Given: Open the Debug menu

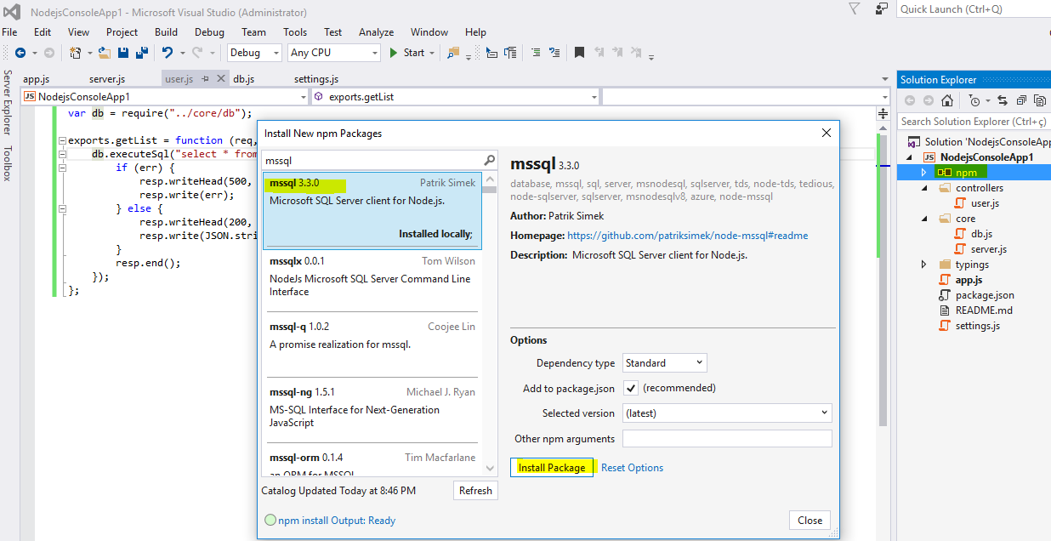Looking at the screenshot, I should (x=209, y=32).
